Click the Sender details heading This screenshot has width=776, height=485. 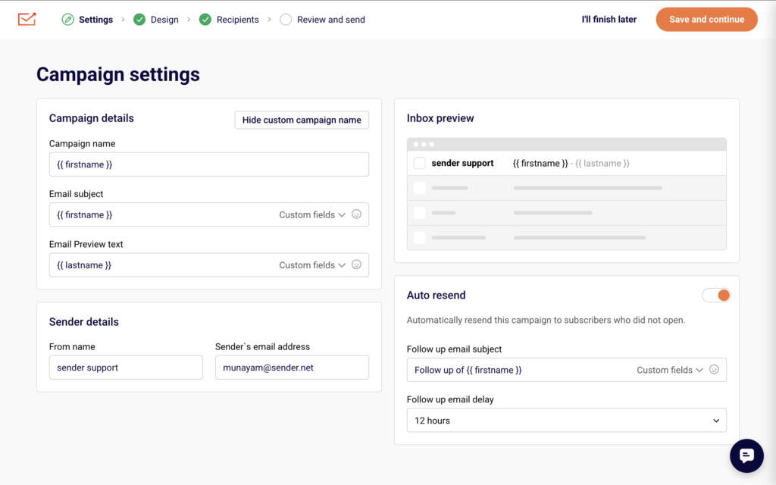point(83,321)
